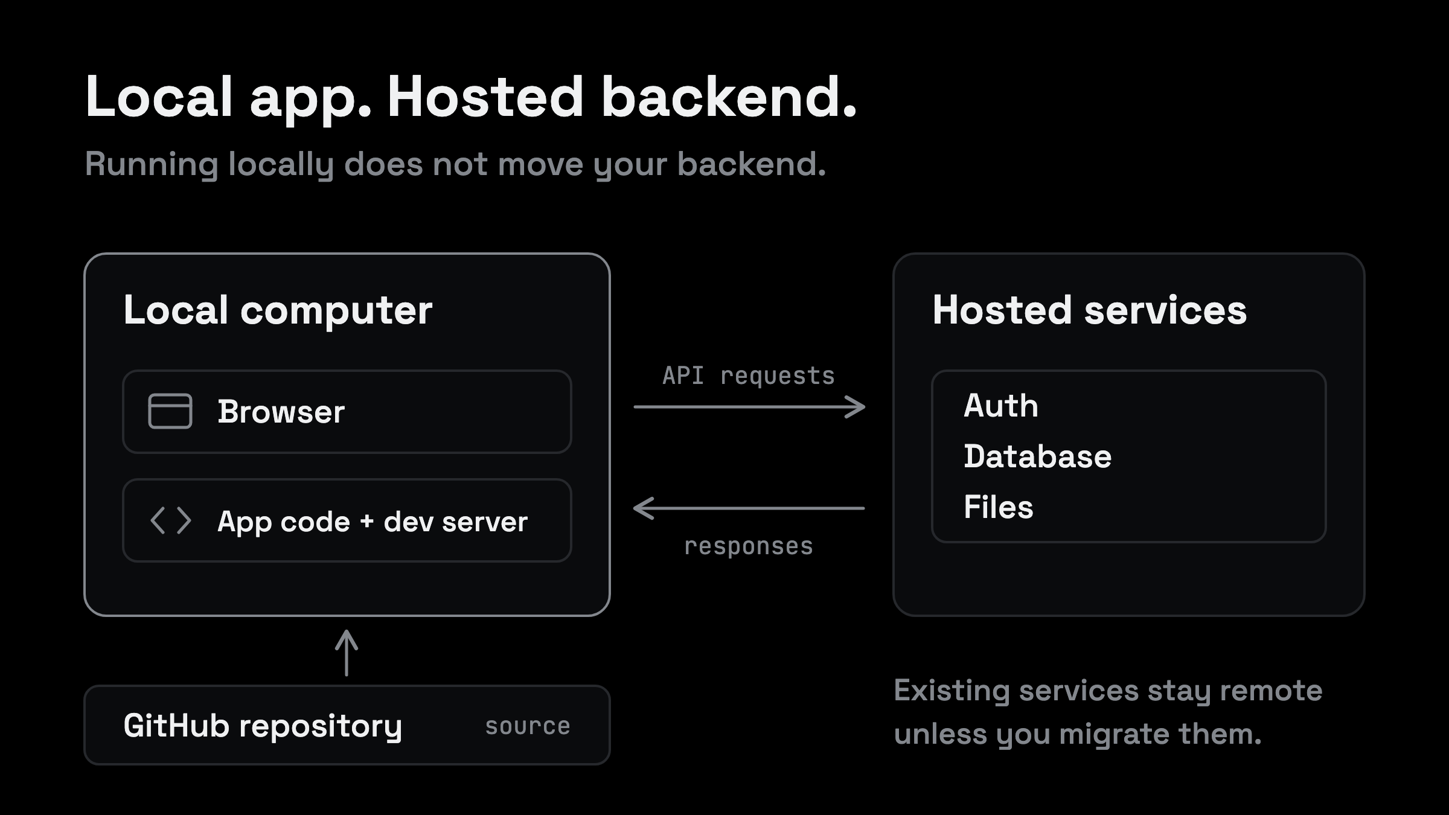The image size is (1449, 815).
Task: Click the GitHub repository label
Action: [263, 726]
